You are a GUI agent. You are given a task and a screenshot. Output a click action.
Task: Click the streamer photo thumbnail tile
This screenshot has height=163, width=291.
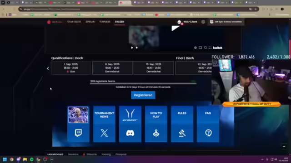pyautogui.click(x=78, y=115)
